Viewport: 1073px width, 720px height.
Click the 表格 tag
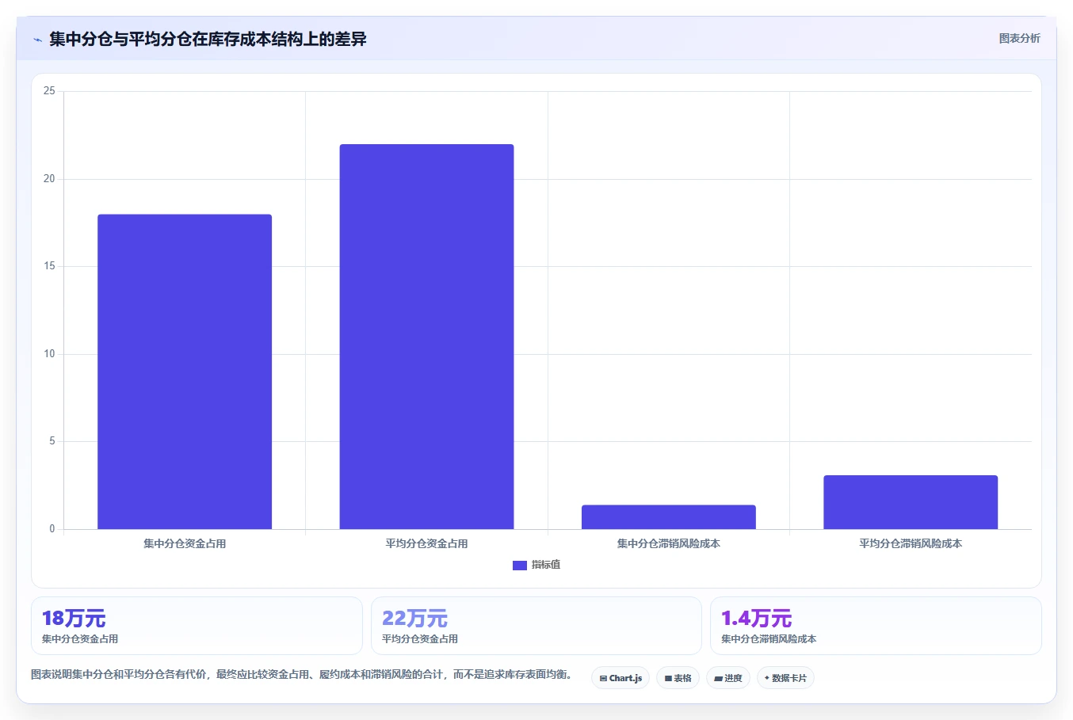678,678
